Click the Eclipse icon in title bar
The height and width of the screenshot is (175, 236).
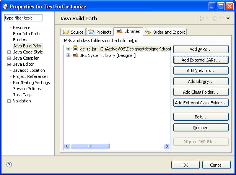coord(5,6)
